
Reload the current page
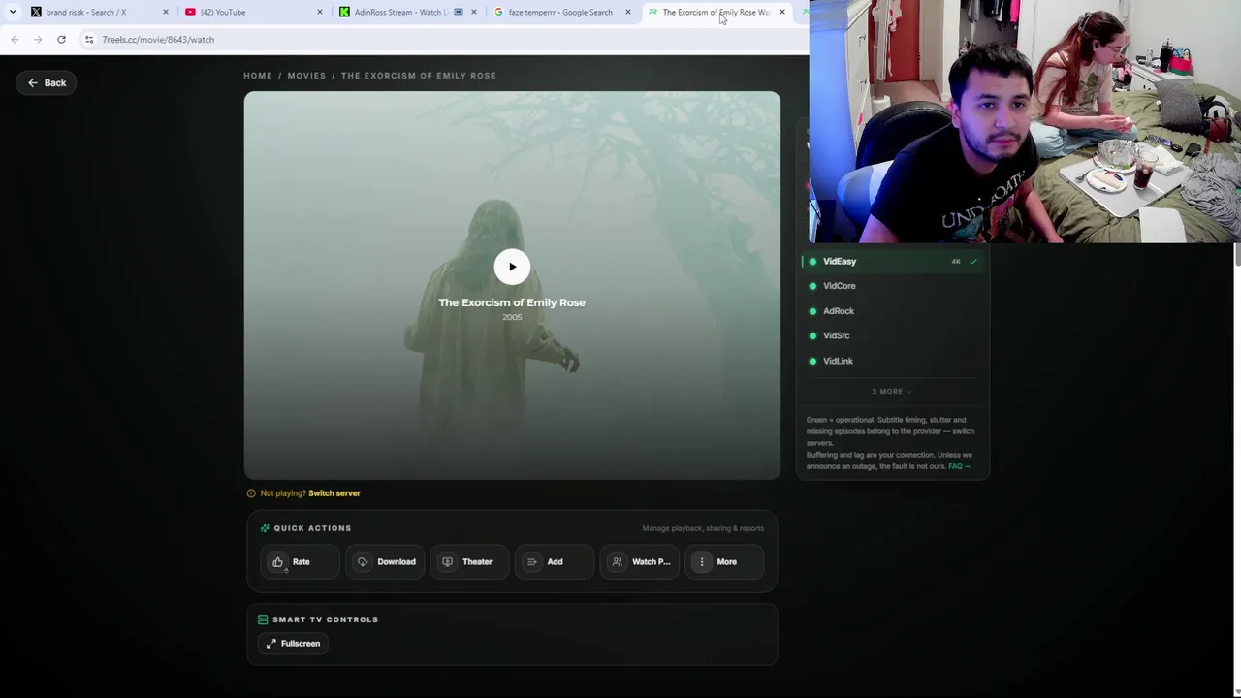click(61, 39)
